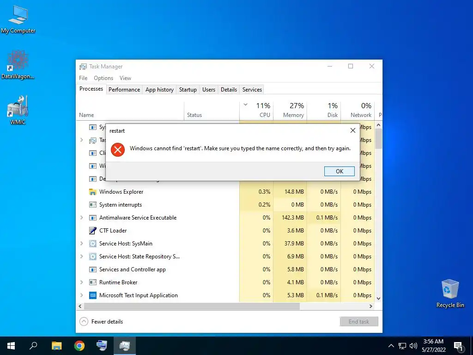473x355 pixels.
Task: Open the Windows Start menu
Action: coord(11,346)
